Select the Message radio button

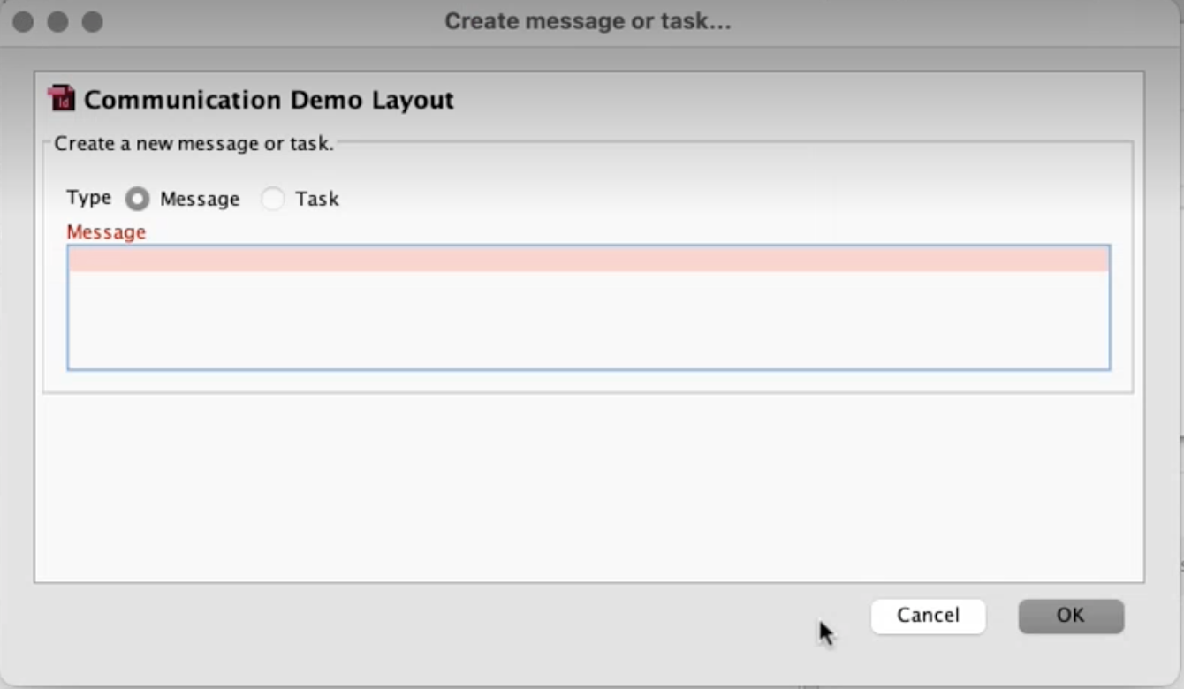pyautogui.click(x=137, y=199)
